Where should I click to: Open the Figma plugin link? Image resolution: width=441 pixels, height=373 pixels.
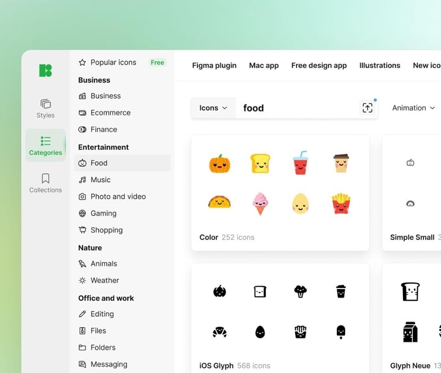click(214, 66)
